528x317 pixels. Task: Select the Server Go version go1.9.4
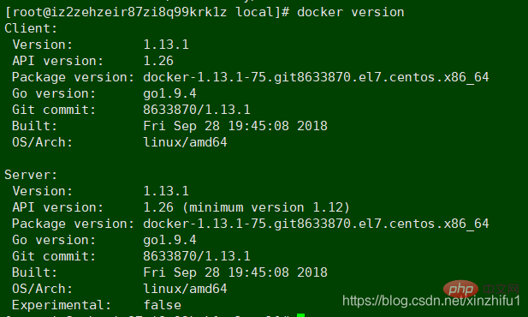(169, 240)
